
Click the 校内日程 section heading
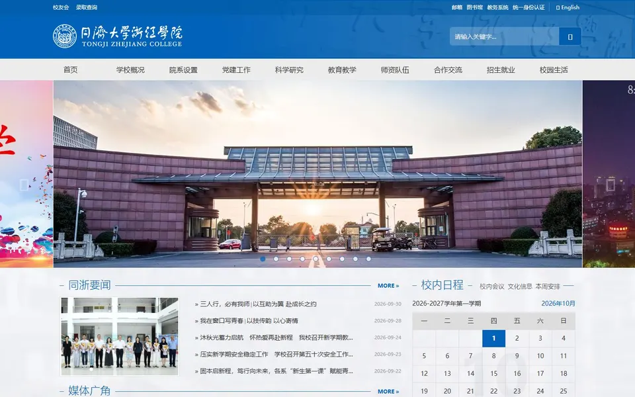443,285
